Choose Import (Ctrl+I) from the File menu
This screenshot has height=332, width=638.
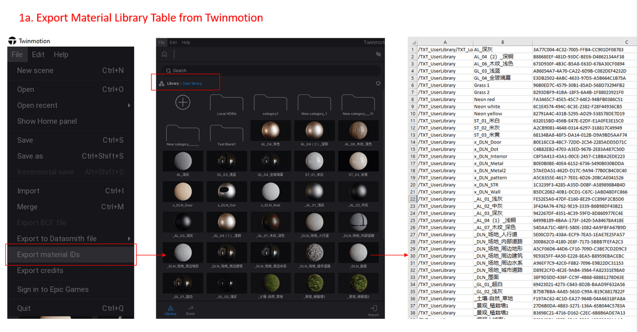71,191
